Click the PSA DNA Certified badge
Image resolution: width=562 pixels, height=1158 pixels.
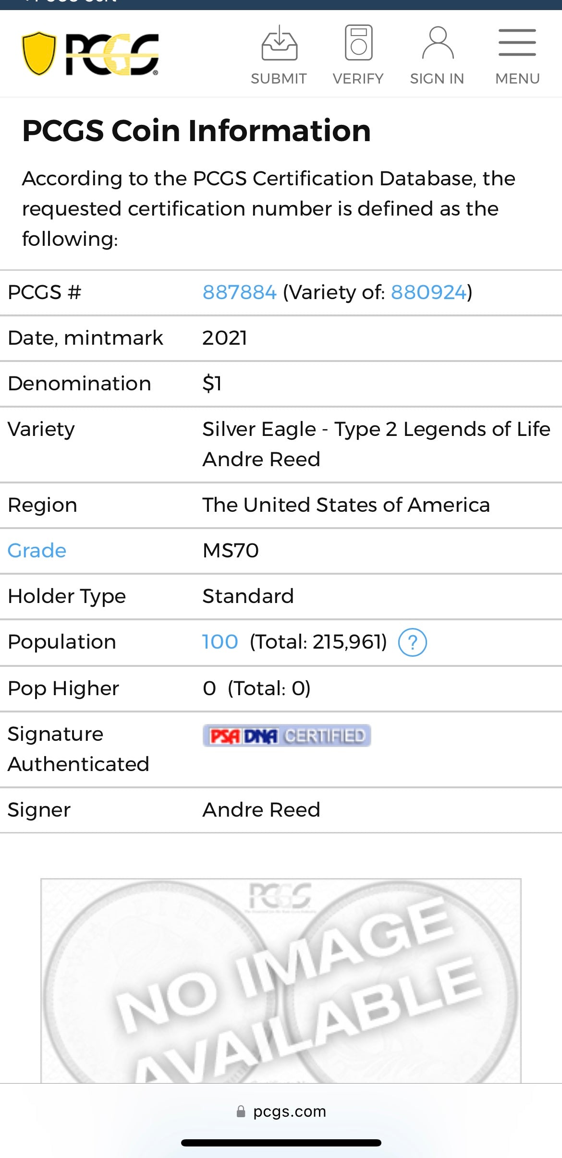pyautogui.click(x=287, y=735)
